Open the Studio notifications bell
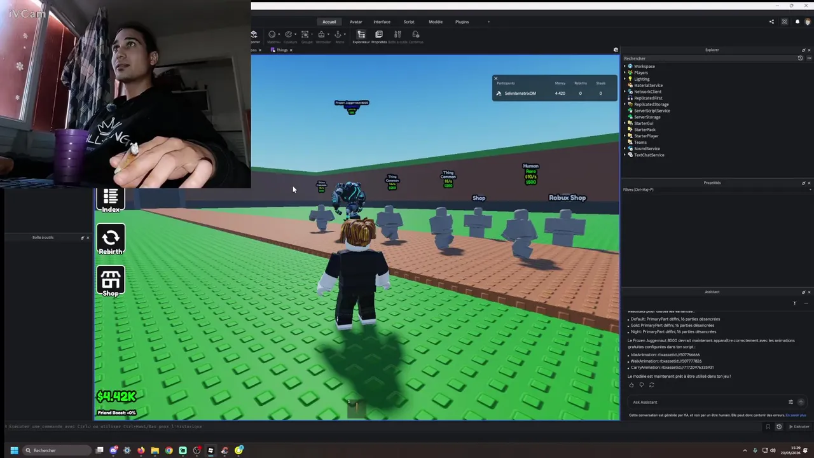The image size is (814, 458). 797,22
